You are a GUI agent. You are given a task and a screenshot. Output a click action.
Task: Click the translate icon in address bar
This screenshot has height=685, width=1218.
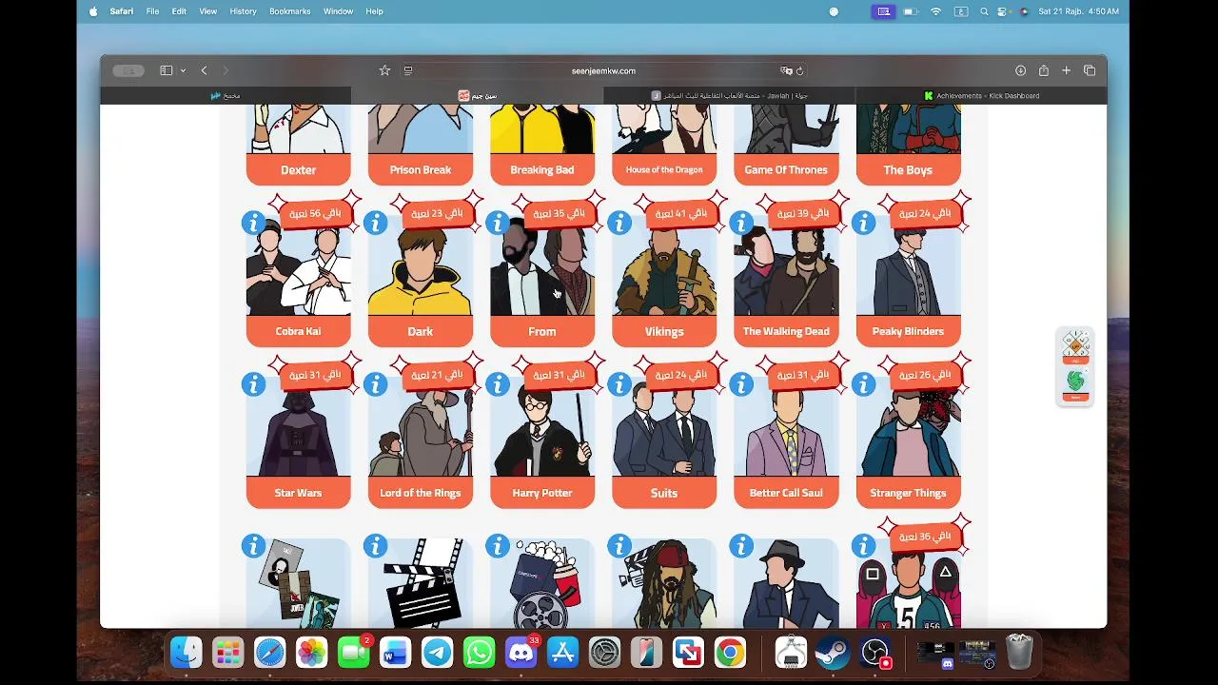786,70
